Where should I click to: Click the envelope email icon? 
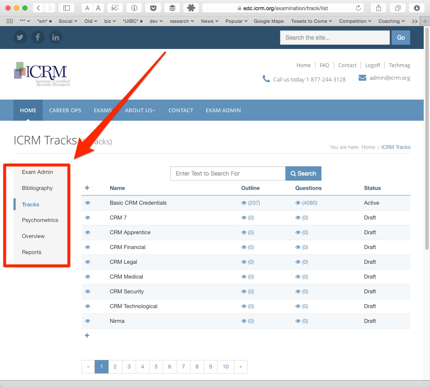click(362, 78)
